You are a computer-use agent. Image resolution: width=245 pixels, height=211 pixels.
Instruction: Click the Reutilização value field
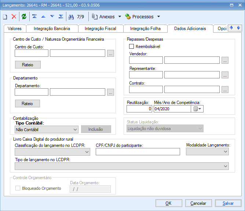[139, 109]
